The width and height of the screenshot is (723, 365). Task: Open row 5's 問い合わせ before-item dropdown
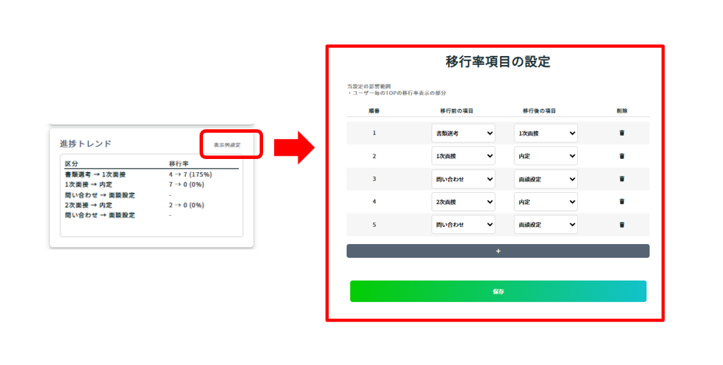(x=463, y=225)
